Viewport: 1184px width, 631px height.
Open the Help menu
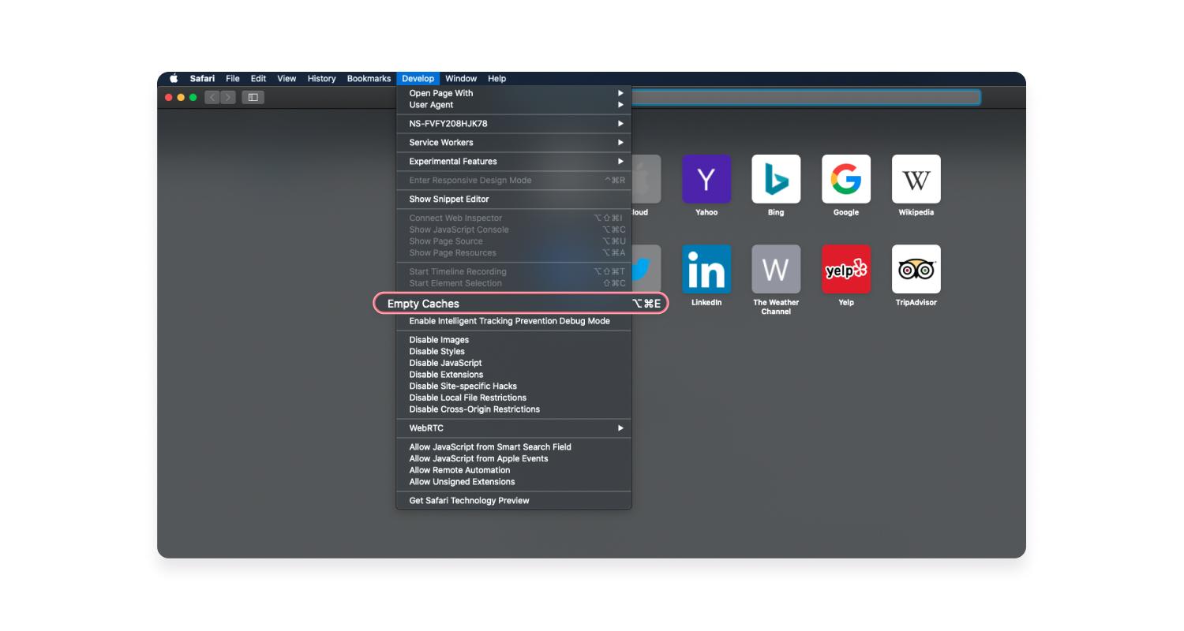[x=496, y=78]
